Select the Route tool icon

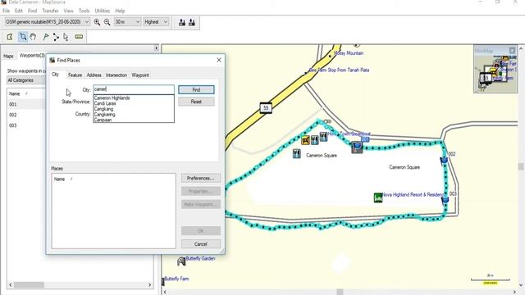[56, 37]
